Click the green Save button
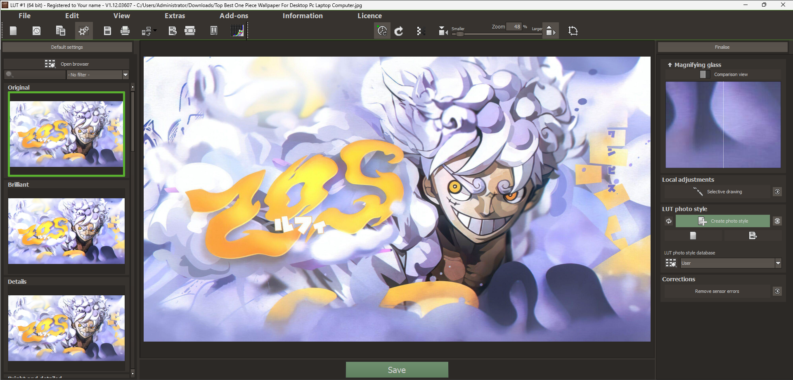The image size is (793, 380). click(x=397, y=370)
